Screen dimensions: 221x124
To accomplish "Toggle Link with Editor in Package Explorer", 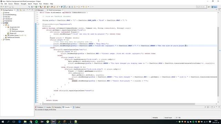I will 21,10.
